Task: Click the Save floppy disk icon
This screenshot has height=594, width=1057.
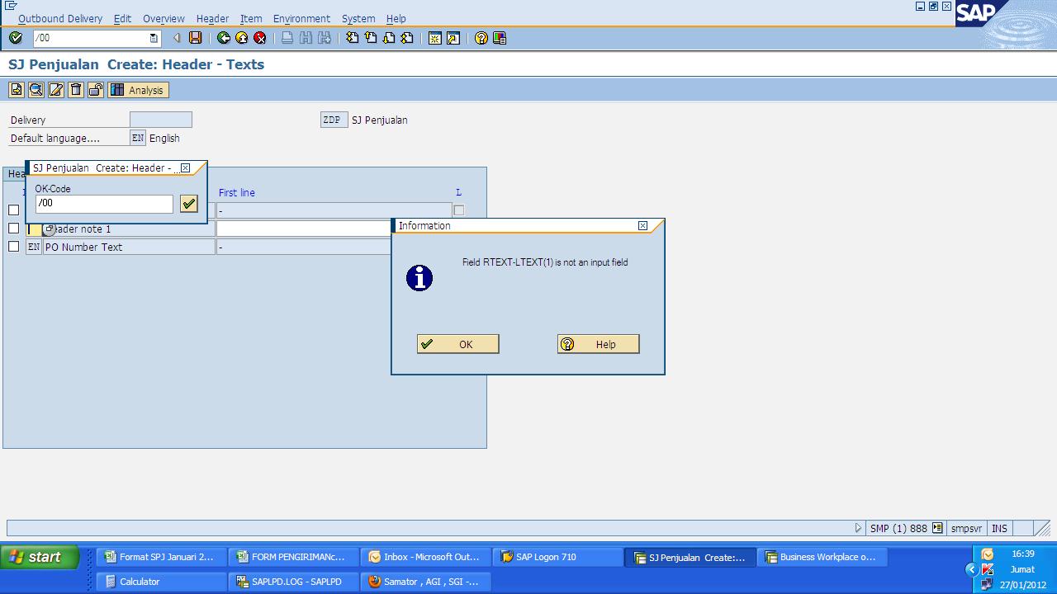Action: coord(196,38)
